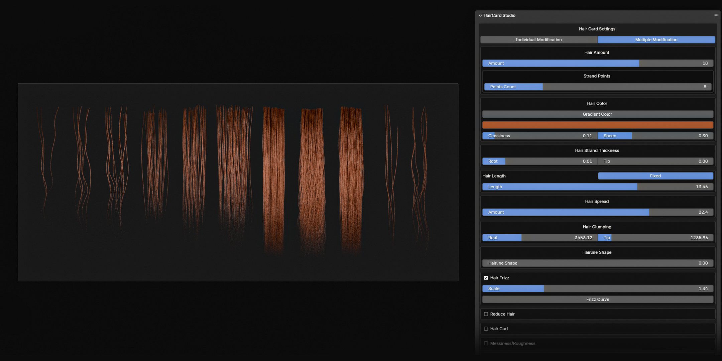Disable the Hair Frizz checkbox
The width and height of the screenshot is (722, 361).
click(x=486, y=278)
